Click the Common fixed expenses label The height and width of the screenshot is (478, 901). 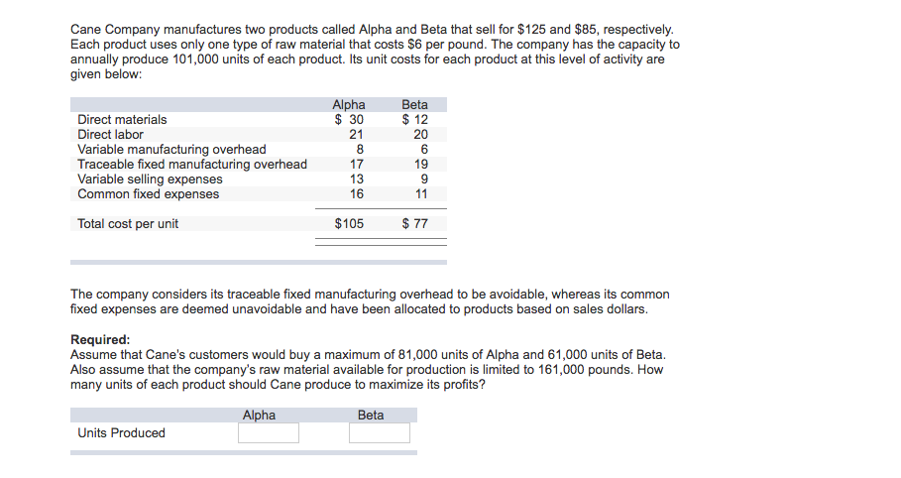coord(149,194)
